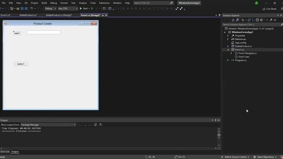Click Sync with Active Document icon
Viewport: 283px width, 159px height.
249,20
